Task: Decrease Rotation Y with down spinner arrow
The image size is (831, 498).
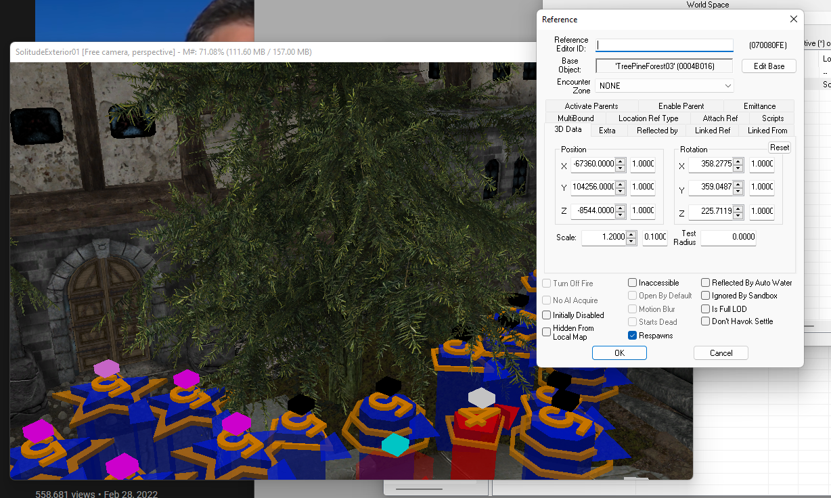Action: point(738,191)
